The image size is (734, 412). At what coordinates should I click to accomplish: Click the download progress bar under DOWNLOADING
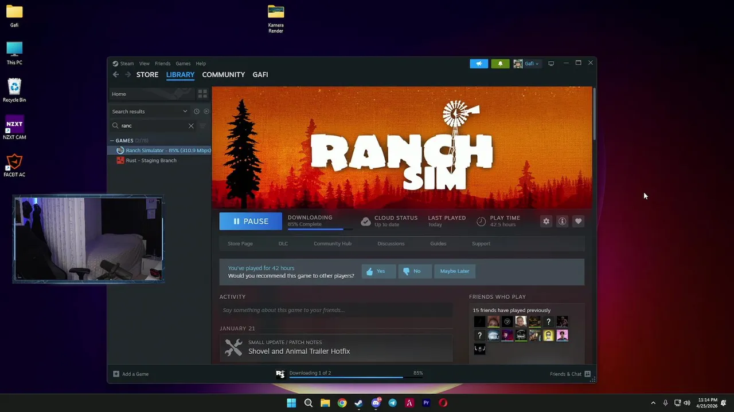pyautogui.click(x=319, y=229)
